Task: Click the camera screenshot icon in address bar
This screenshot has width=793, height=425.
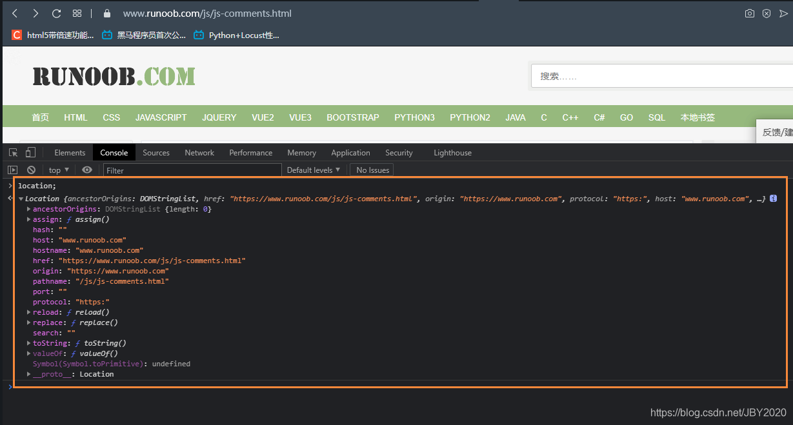Action: click(749, 13)
